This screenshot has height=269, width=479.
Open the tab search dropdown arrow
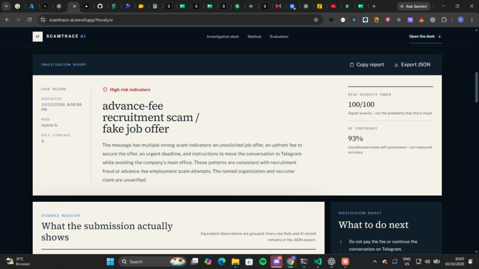[x=6, y=6]
